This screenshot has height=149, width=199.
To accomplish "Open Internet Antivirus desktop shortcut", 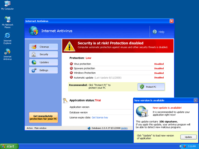I will click(7, 52).
